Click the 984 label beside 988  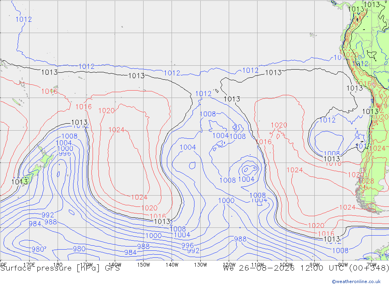click(35, 224)
